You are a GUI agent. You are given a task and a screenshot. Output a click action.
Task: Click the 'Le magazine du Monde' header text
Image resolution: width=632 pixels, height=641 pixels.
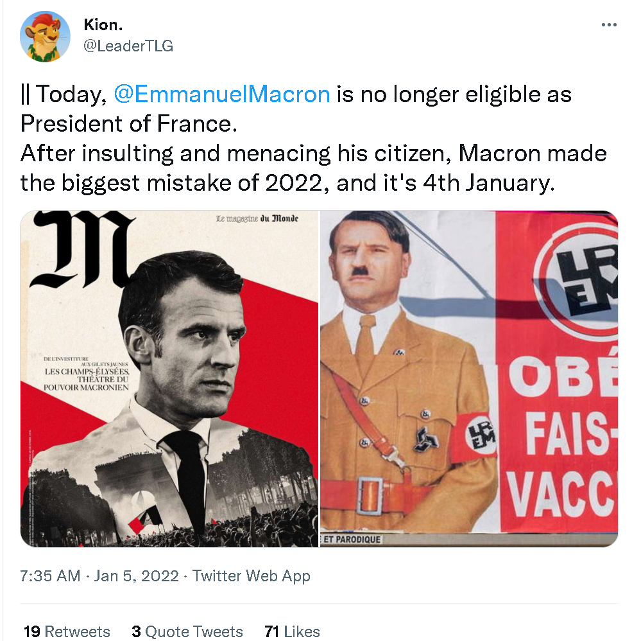coord(258,219)
